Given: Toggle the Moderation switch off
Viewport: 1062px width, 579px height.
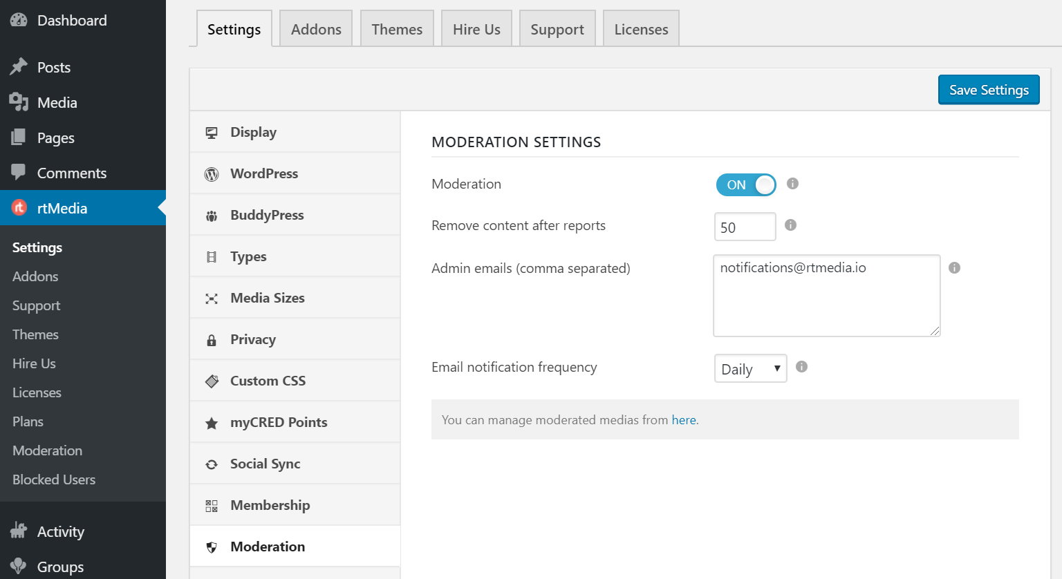Looking at the screenshot, I should pos(745,184).
